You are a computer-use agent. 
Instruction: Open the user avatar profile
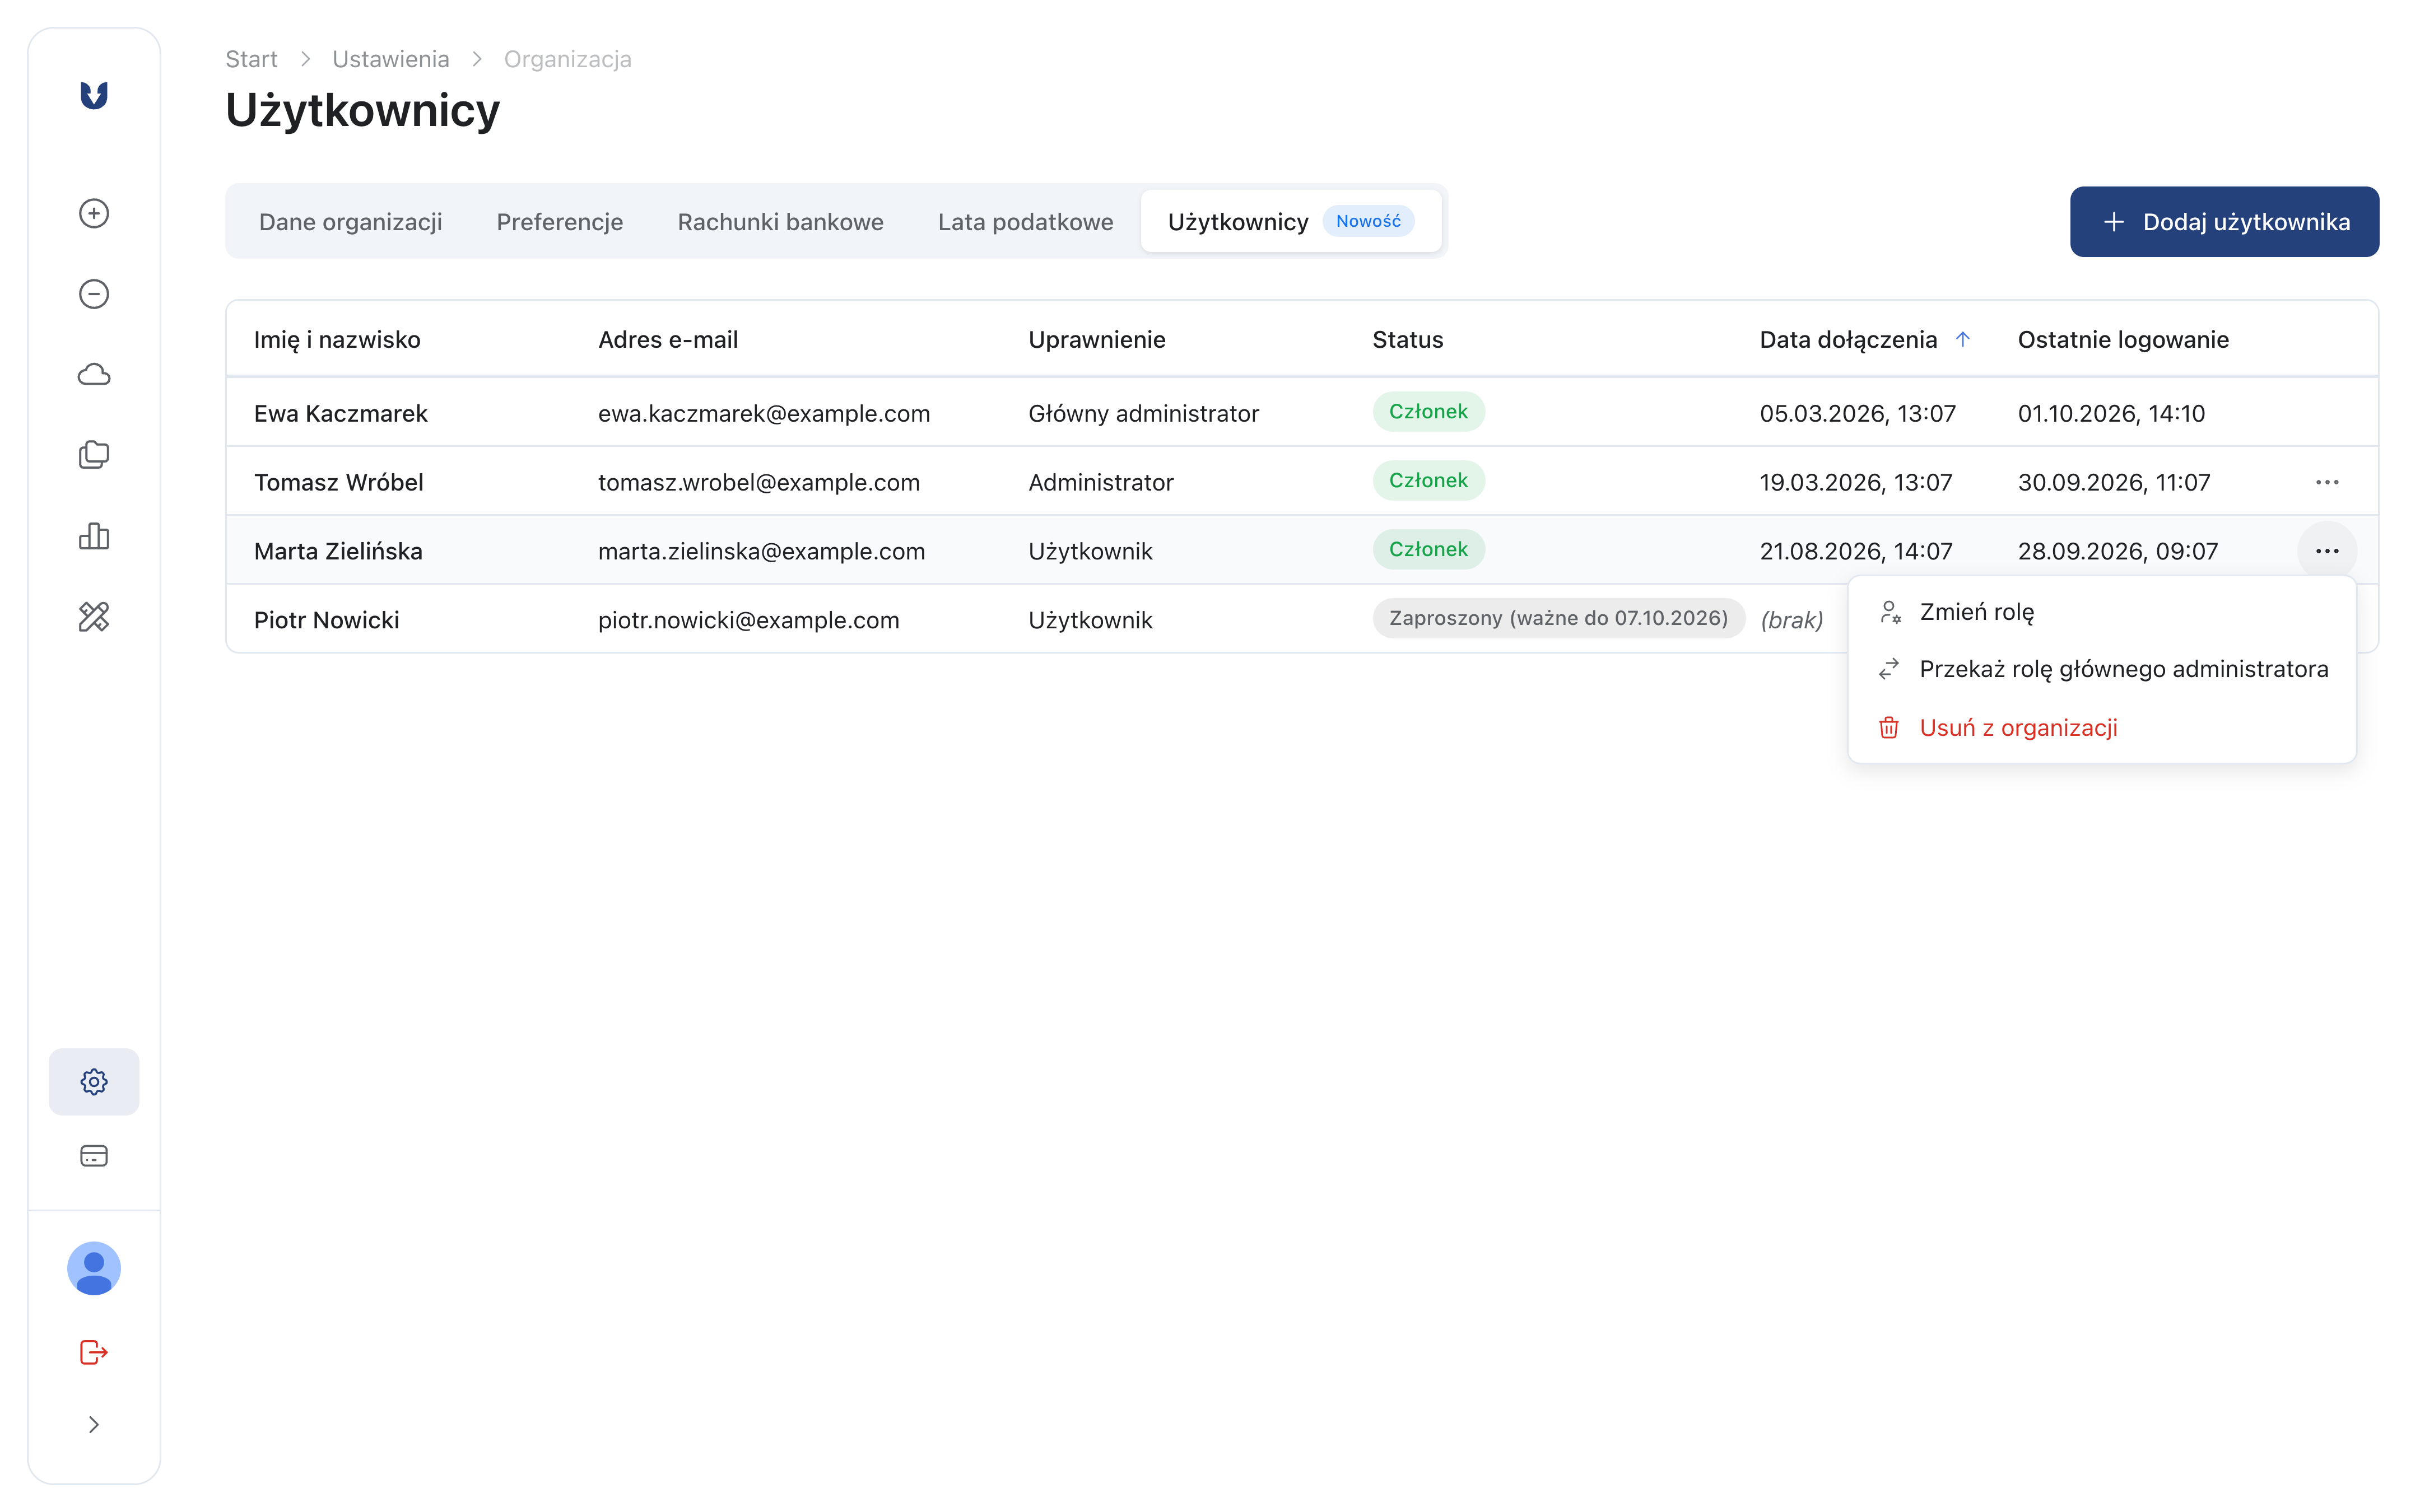point(94,1269)
